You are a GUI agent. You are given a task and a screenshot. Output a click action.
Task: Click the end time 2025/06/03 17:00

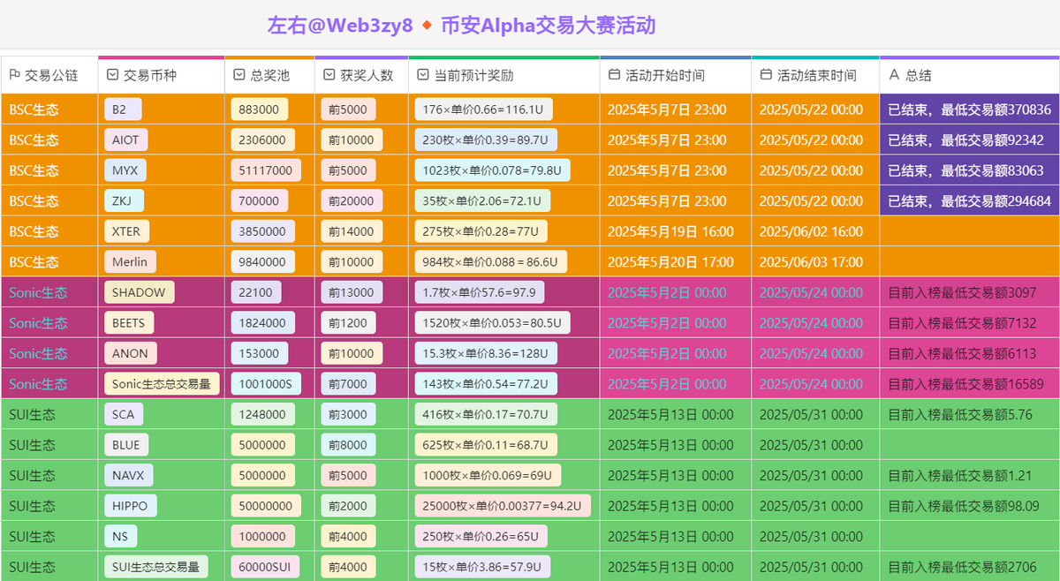pos(811,262)
